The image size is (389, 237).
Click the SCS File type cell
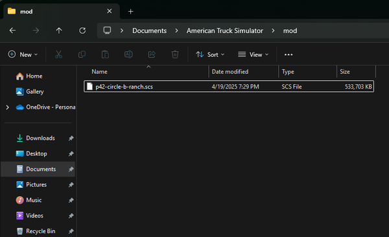click(x=292, y=87)
